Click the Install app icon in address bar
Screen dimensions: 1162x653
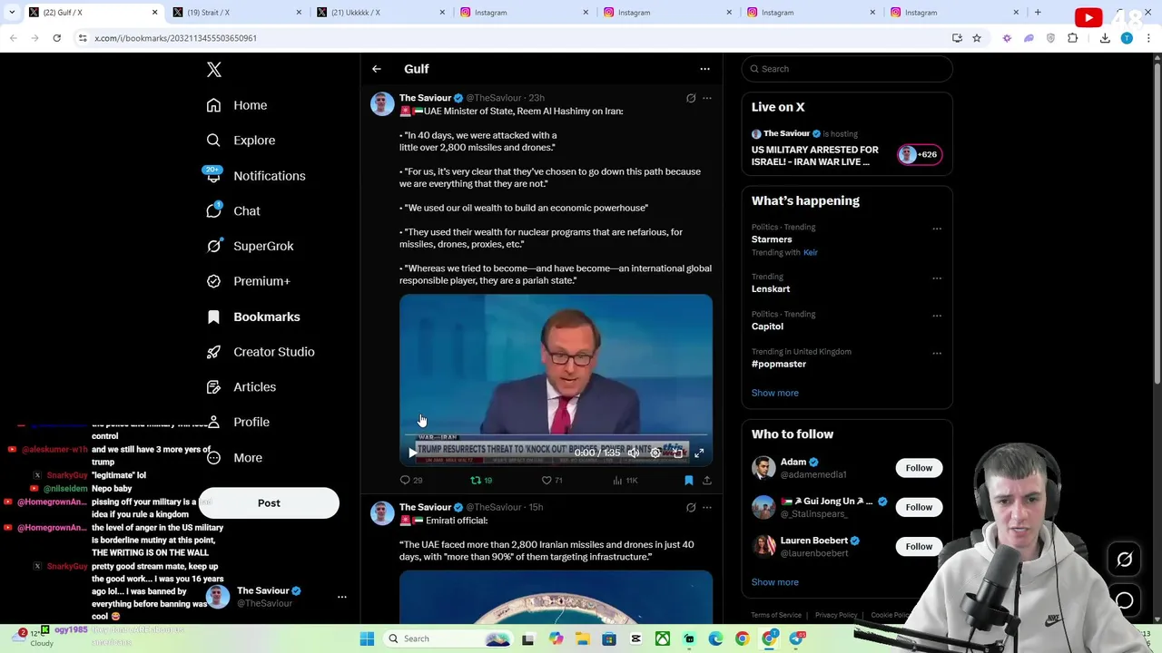[x=957, y=38]
